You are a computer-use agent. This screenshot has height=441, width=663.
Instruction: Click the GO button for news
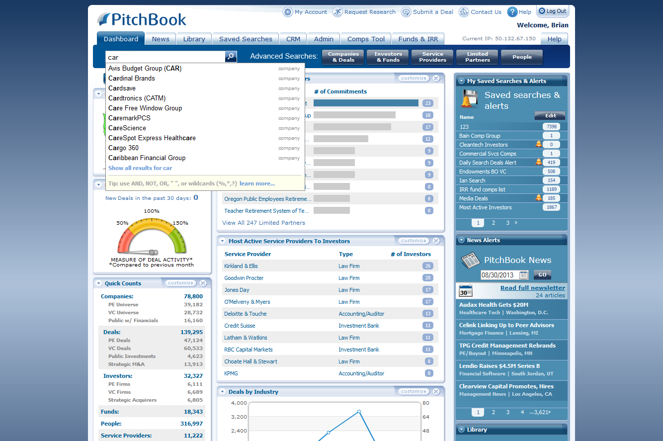pyautogui.click(x=542, y=275)
